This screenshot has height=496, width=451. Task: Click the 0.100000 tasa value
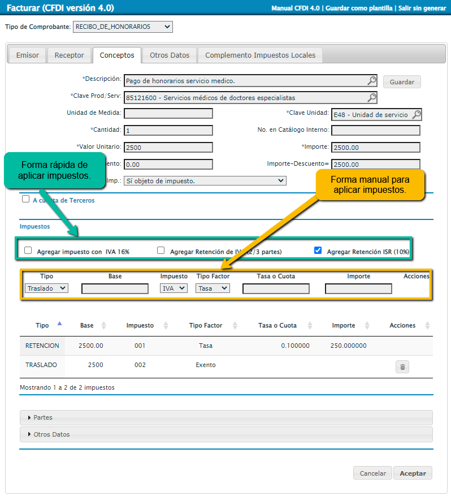(x=295, y=346)
